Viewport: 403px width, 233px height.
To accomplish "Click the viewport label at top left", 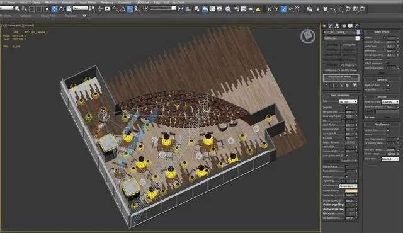I will (x=17, y=25).
